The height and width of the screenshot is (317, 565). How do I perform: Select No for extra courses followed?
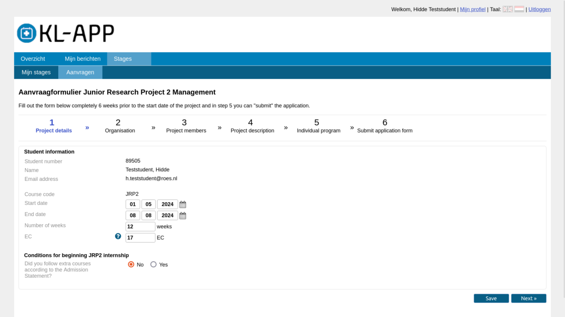pos(131,265)
